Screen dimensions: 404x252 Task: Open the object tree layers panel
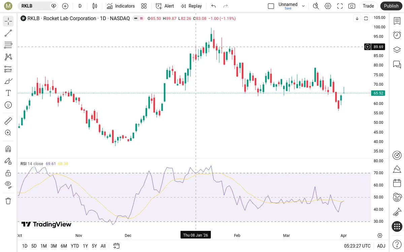click(397, 50)
